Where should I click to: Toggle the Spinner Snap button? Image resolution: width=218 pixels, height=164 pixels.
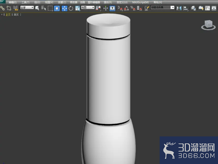point(139,8)
